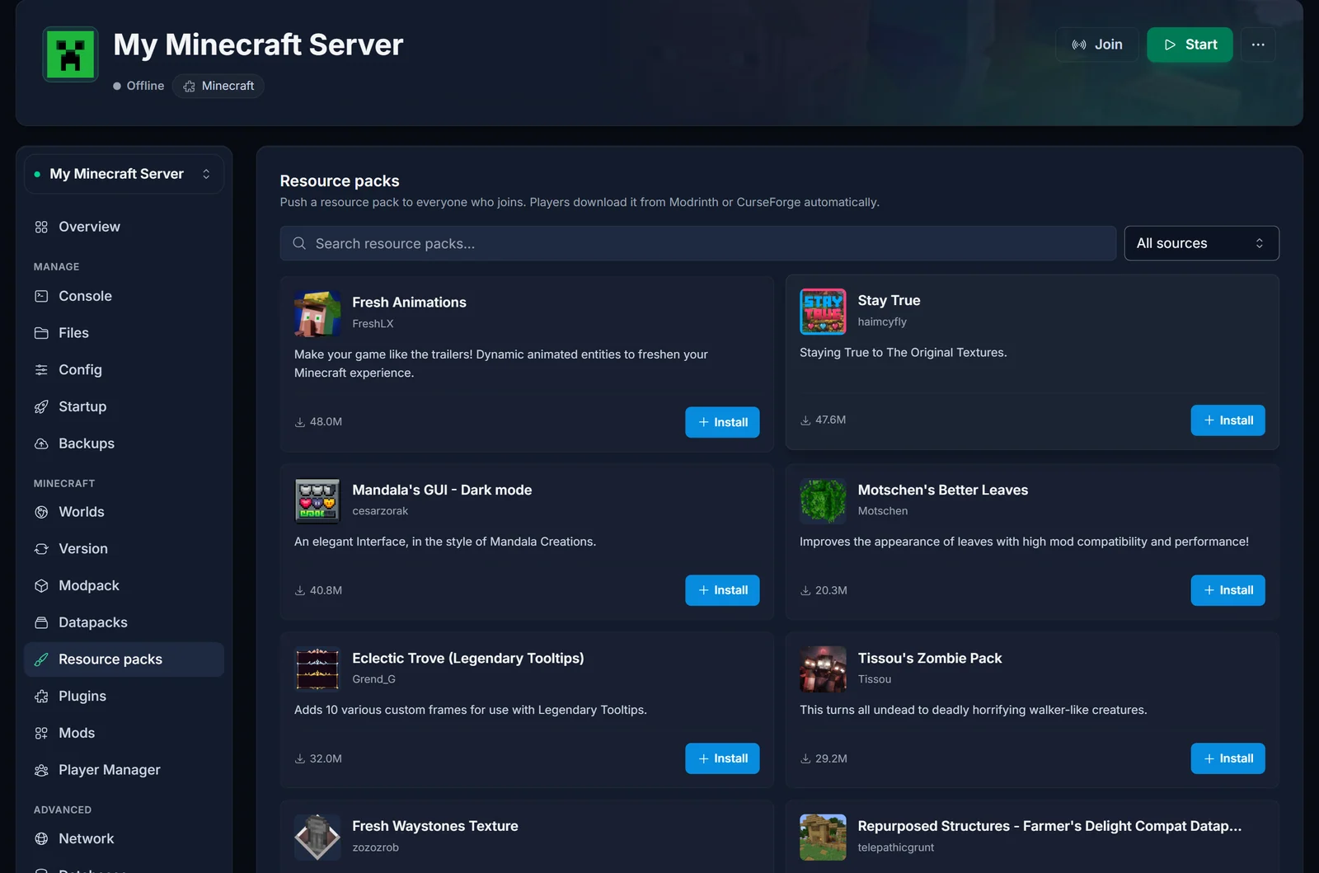Open Tissou's Zombie Pack thumbnail
The width and height of the screenshot is (1319, 873).
click(x=823, y=669)
